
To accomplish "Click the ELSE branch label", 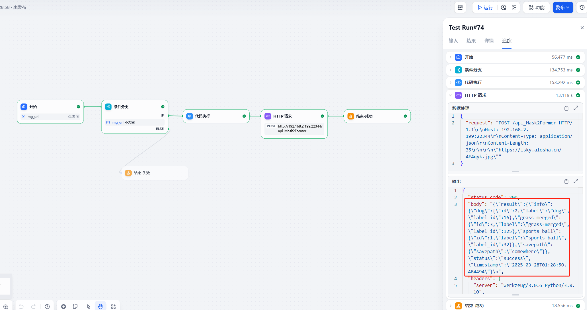I will 160,129.
